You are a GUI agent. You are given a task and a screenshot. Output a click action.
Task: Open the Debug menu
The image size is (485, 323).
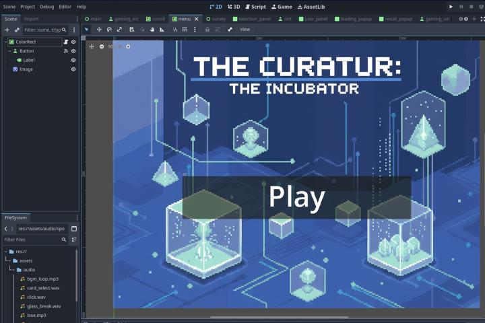coord(47,7)
